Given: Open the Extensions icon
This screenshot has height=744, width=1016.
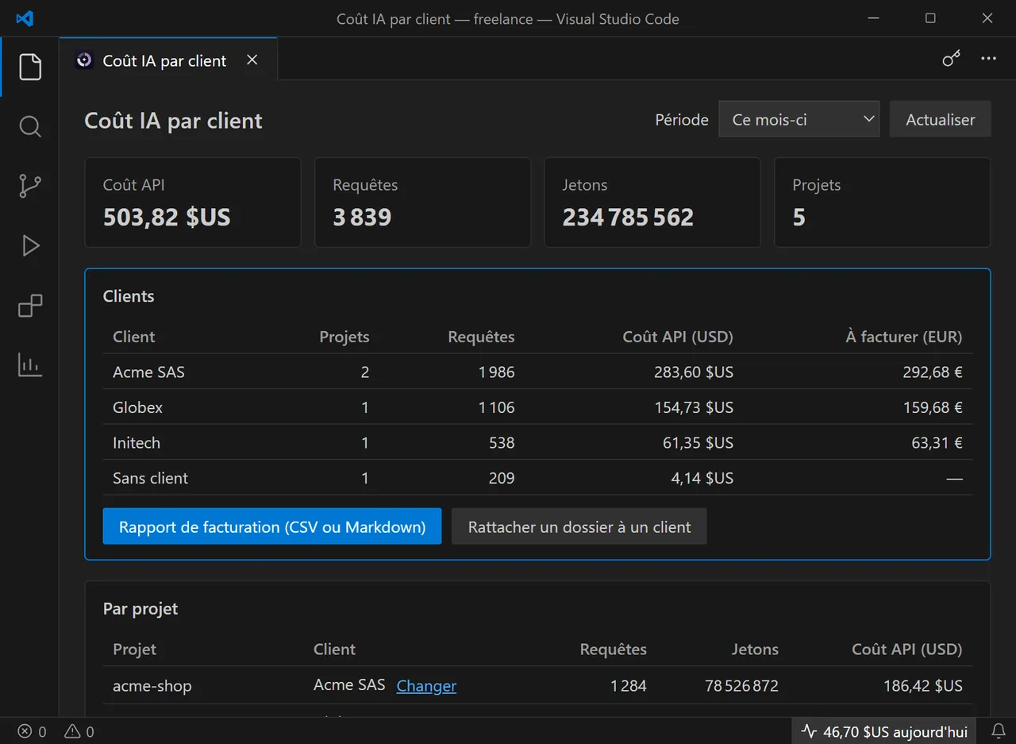Looking at the screenshot, I should tap(29, 305).
